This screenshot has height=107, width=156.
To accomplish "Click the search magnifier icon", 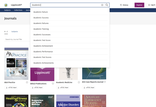I will click(x=107, y=5).
